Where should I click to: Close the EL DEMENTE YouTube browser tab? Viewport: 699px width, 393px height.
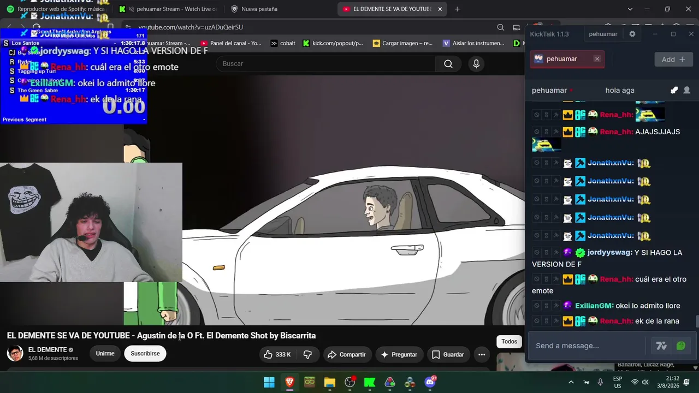(x=440, y=9)
